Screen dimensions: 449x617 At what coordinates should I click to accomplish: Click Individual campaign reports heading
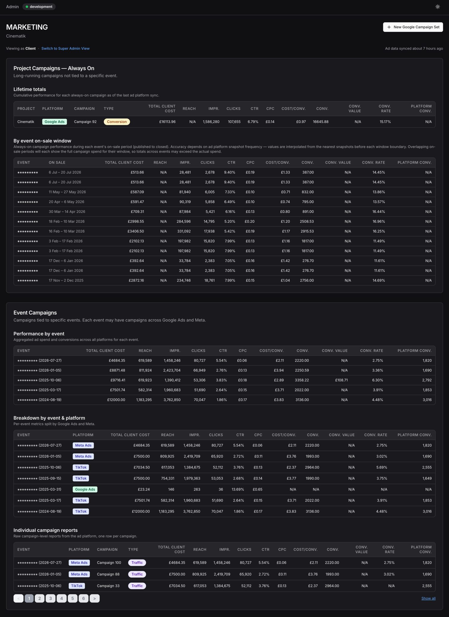pos(45,530)
